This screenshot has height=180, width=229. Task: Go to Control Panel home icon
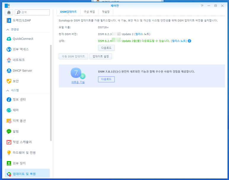[9, 12]
